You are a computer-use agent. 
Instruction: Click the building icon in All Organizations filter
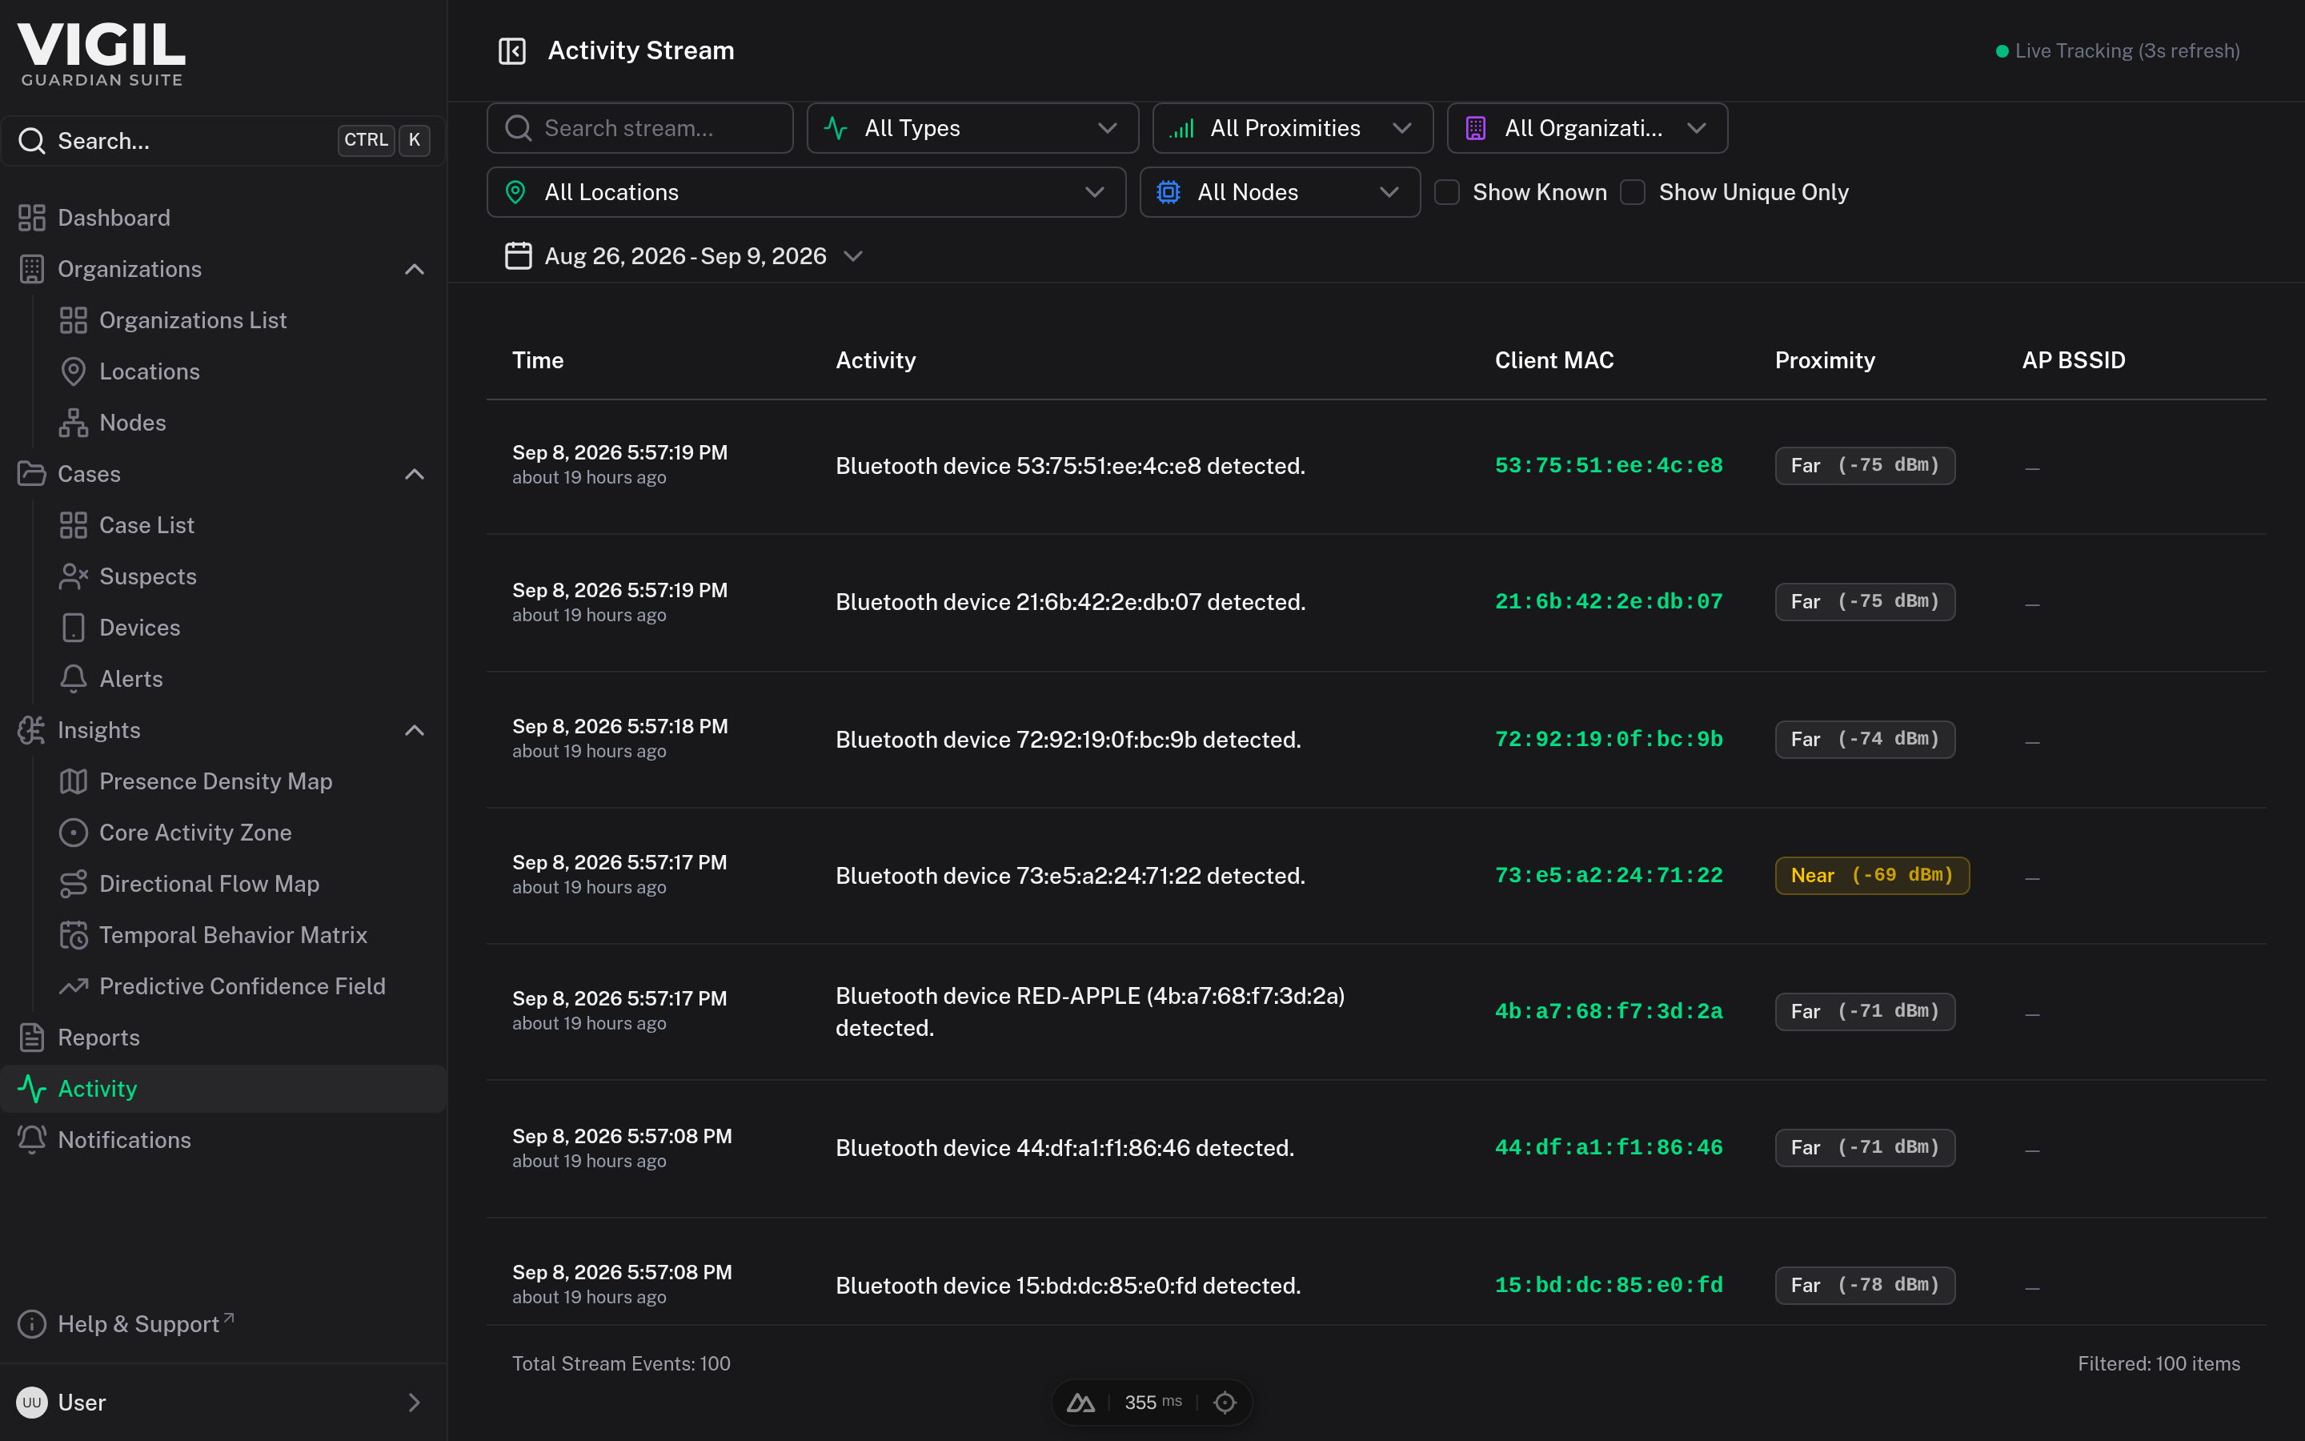coord(1475,128)
